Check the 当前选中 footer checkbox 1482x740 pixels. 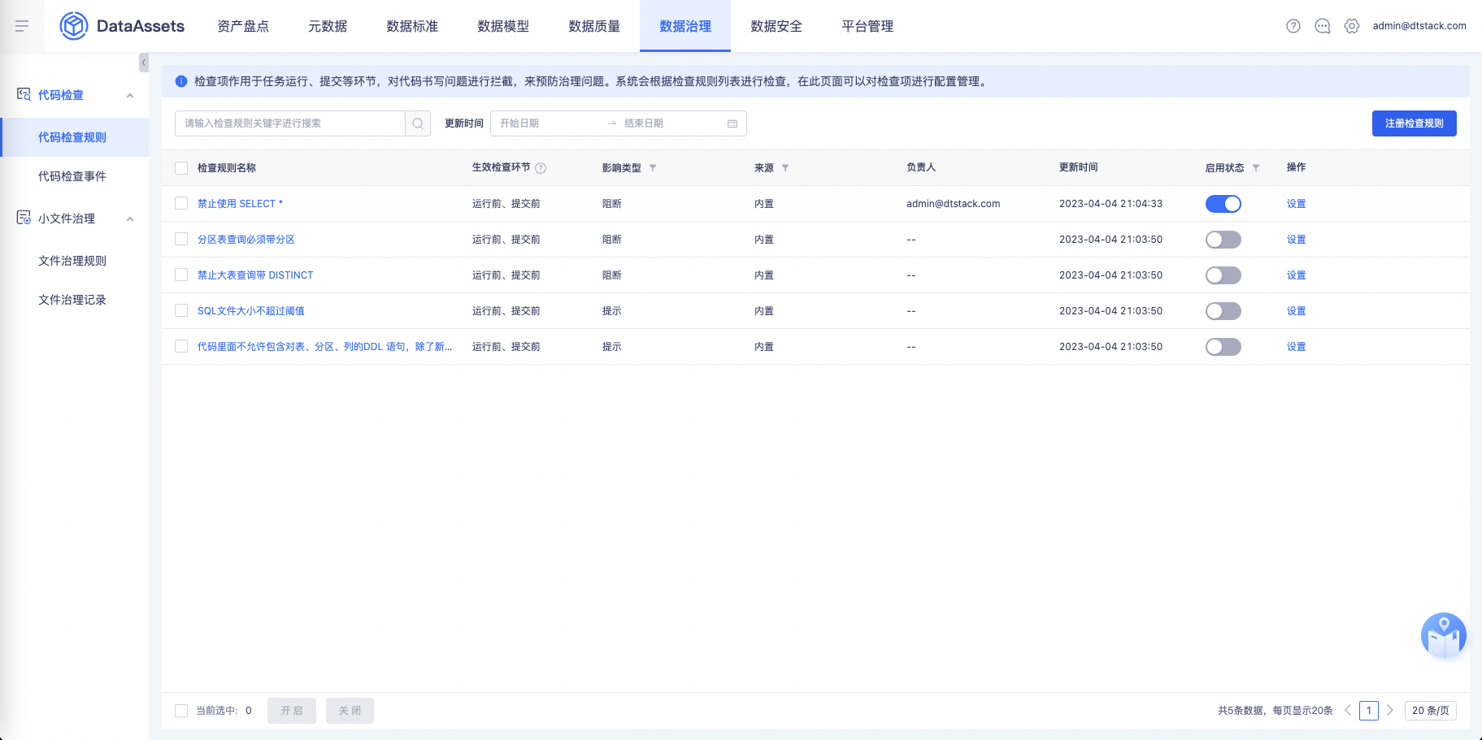pyautogui.click(x=181, y=711)
